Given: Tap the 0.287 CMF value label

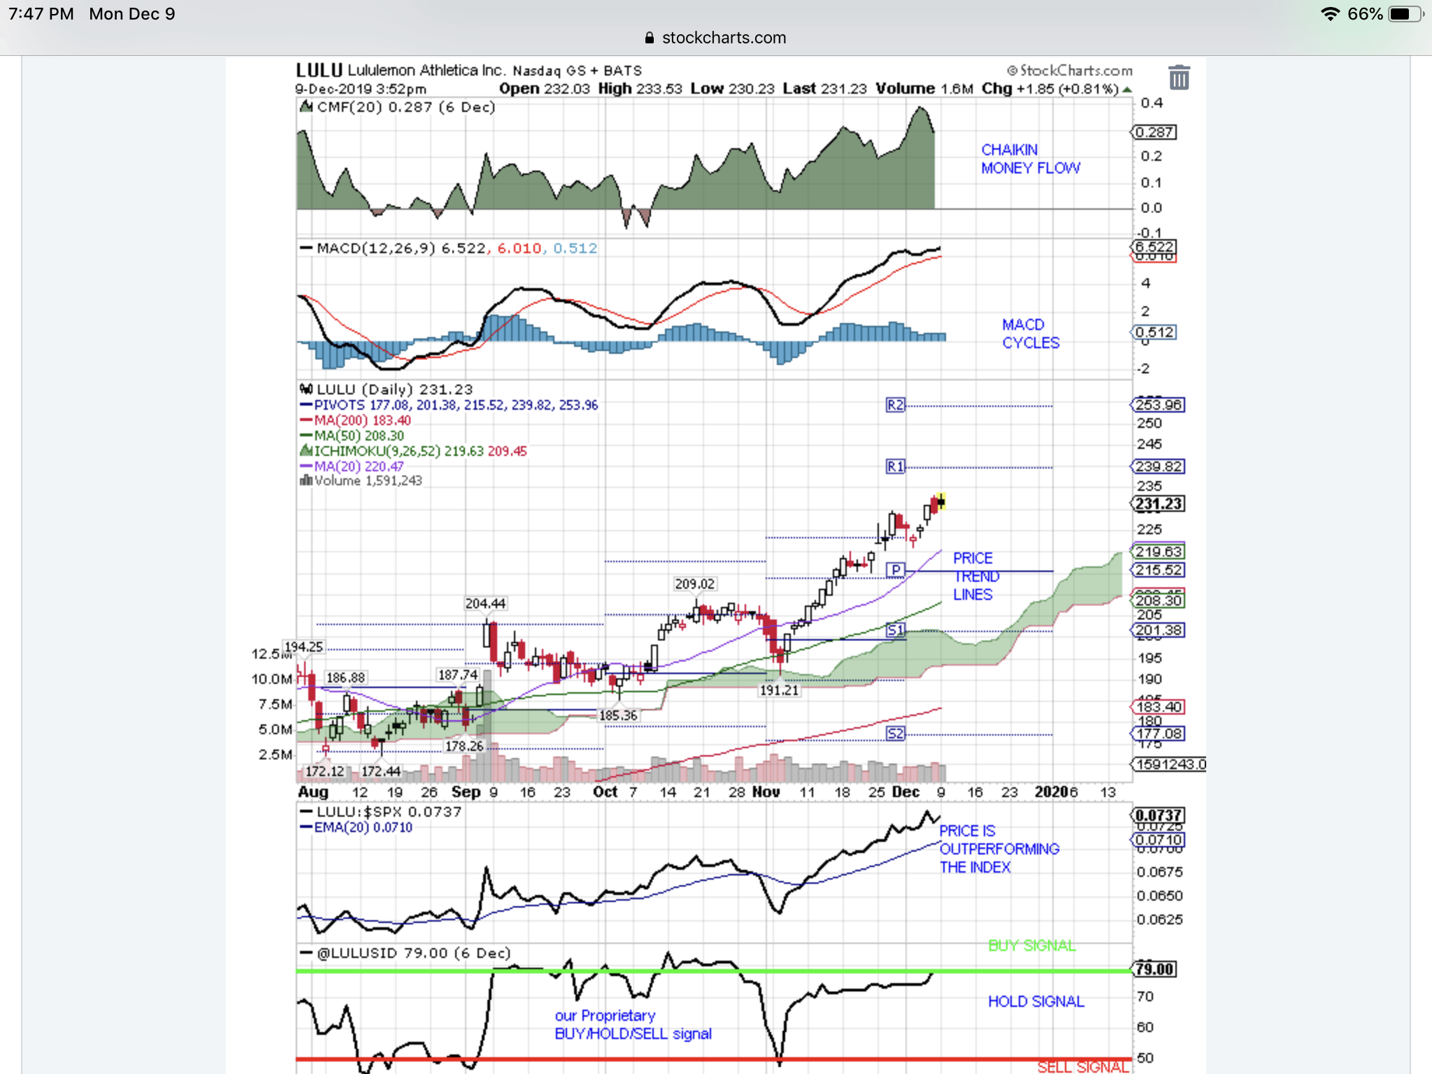Looking at the screenshot, I should [x=1154, y=132].
